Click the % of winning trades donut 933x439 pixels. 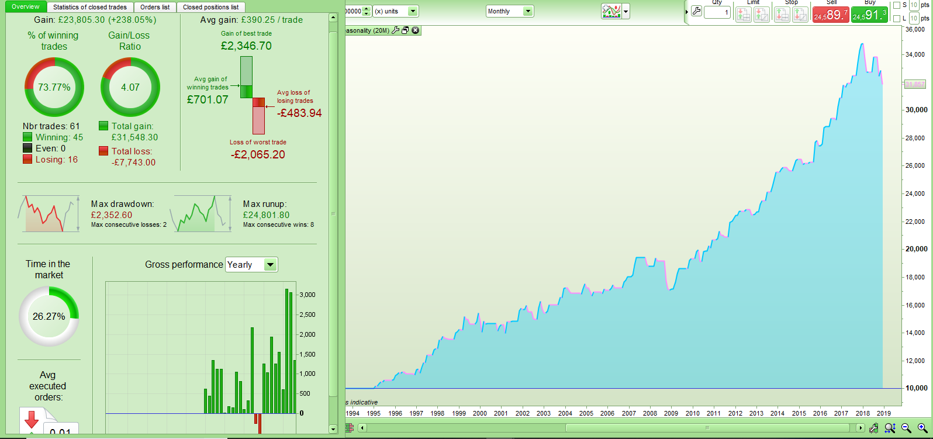[54, 87]
